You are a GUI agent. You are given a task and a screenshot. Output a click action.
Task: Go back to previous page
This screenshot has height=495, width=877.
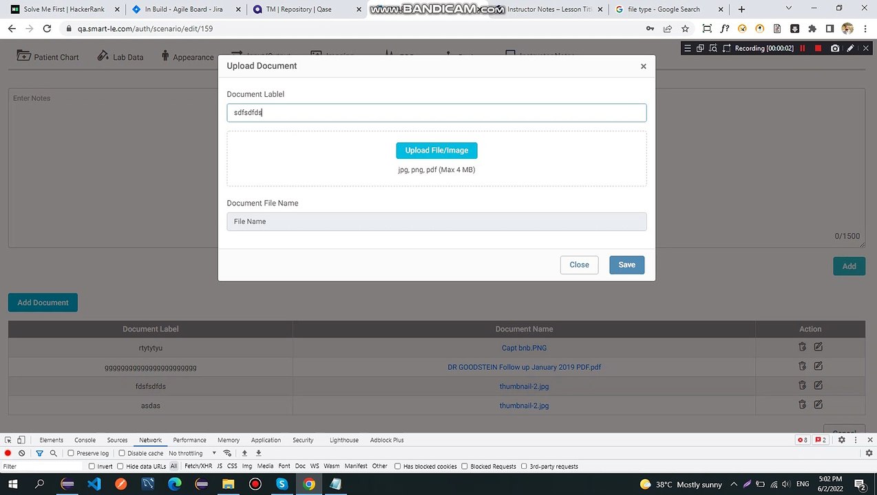click(x=12, y=29)
